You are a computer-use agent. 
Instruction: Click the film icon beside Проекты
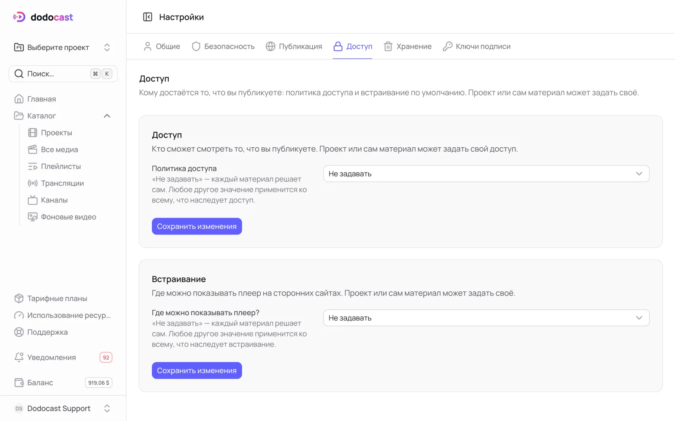pos(32,133)
